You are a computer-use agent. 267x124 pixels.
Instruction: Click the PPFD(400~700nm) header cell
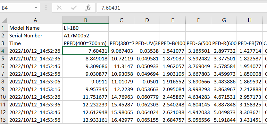(x=86, y=43)
